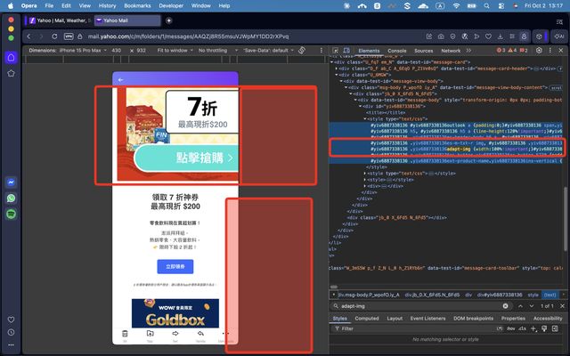
Task: Collapse the message-view-body div node
Action: [x=341, y=81]
